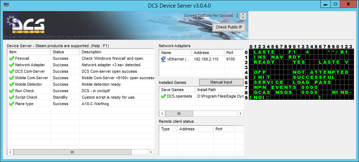This screenshot has height=162, width=359.
Task: Click the green check icon for Script Check
Action: click(12, 97)
